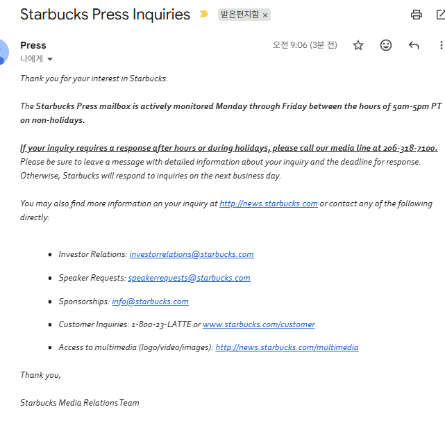The height and width of the screenshot is (423, 445).
Task: Open email in new window icon
Action: (x=441, y=15)
